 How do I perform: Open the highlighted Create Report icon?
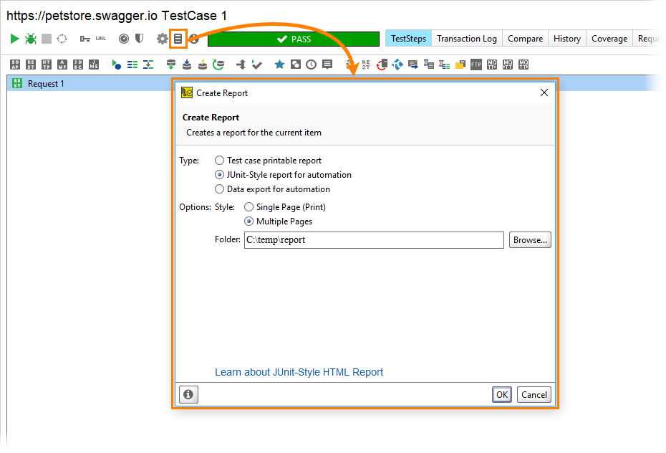(x=178, y=38)
